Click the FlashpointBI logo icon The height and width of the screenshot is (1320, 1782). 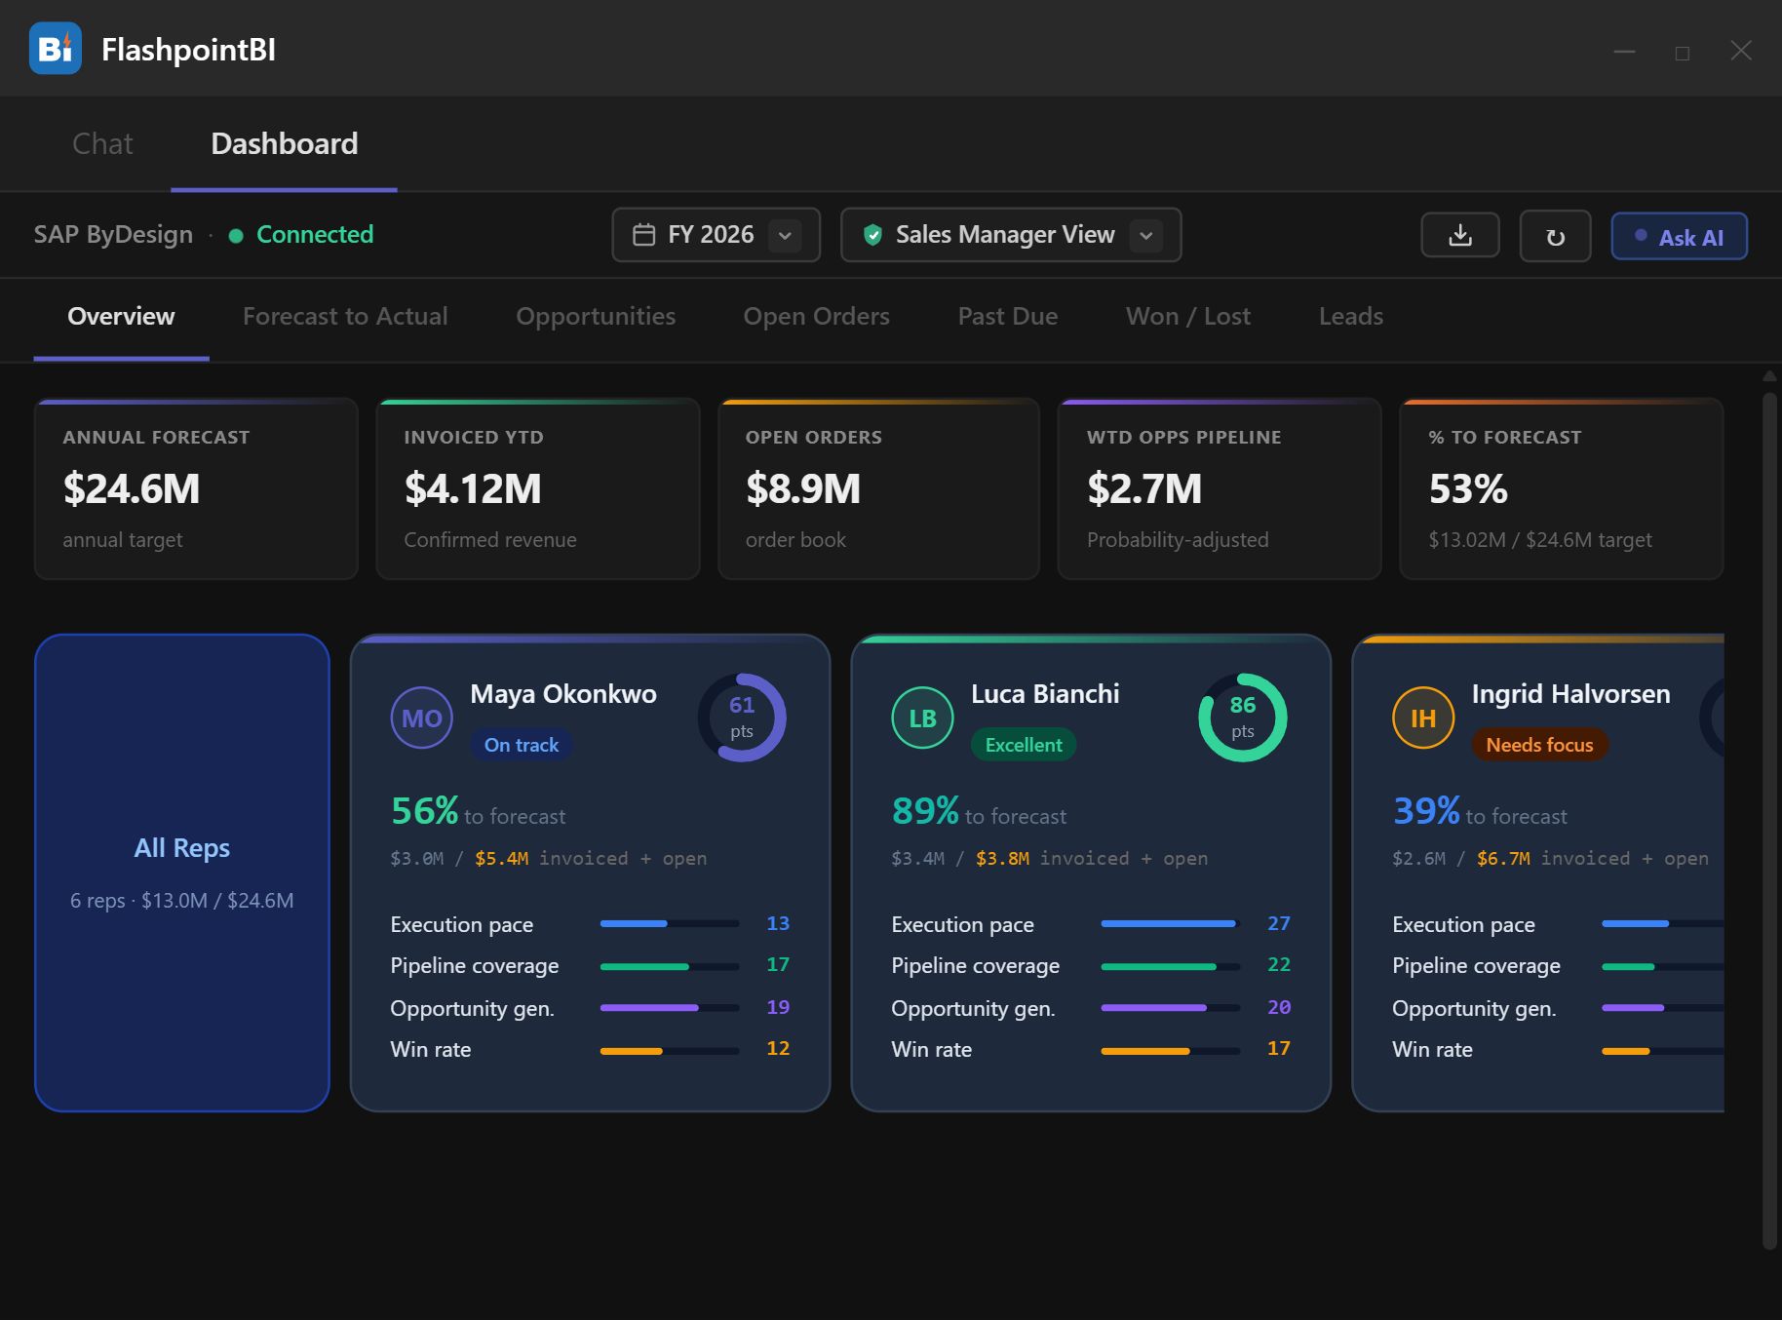pos(56,48)
